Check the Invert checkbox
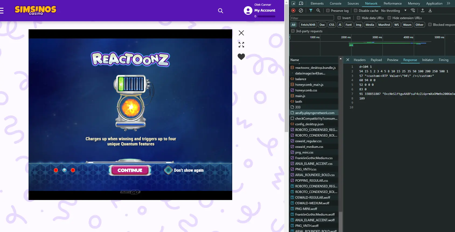 click(339, 18)
